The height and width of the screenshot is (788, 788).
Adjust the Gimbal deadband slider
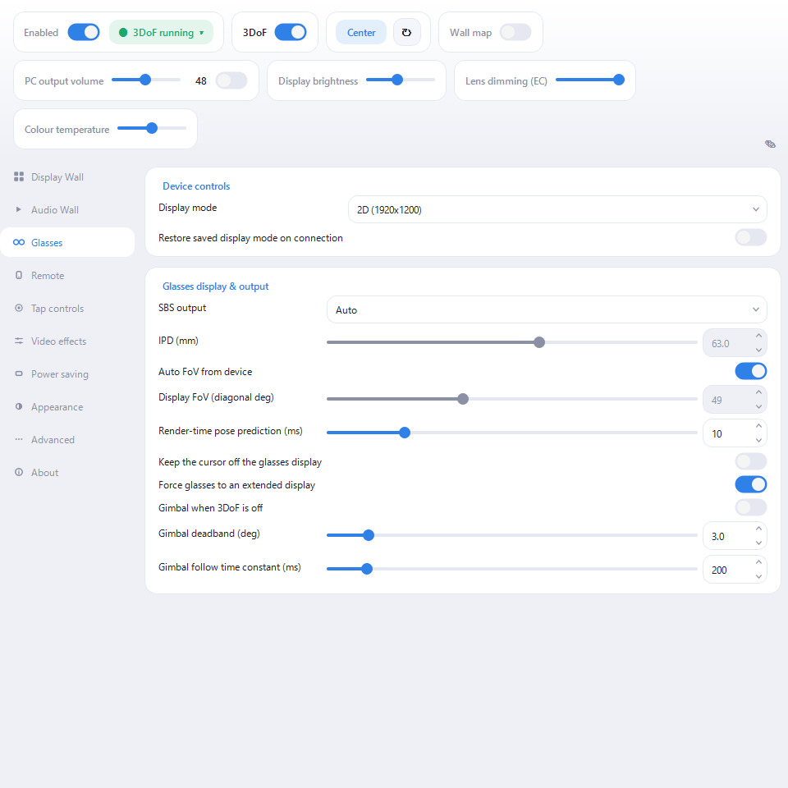(511, 534)
